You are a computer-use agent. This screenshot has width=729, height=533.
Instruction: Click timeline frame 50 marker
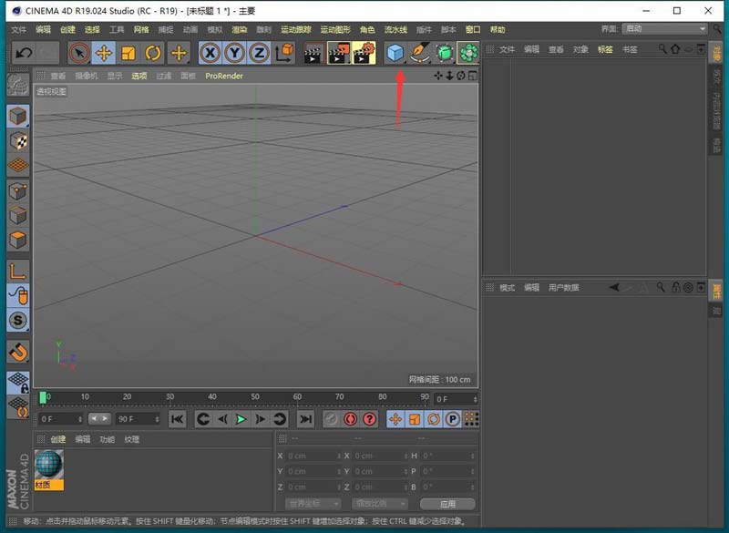255,397
